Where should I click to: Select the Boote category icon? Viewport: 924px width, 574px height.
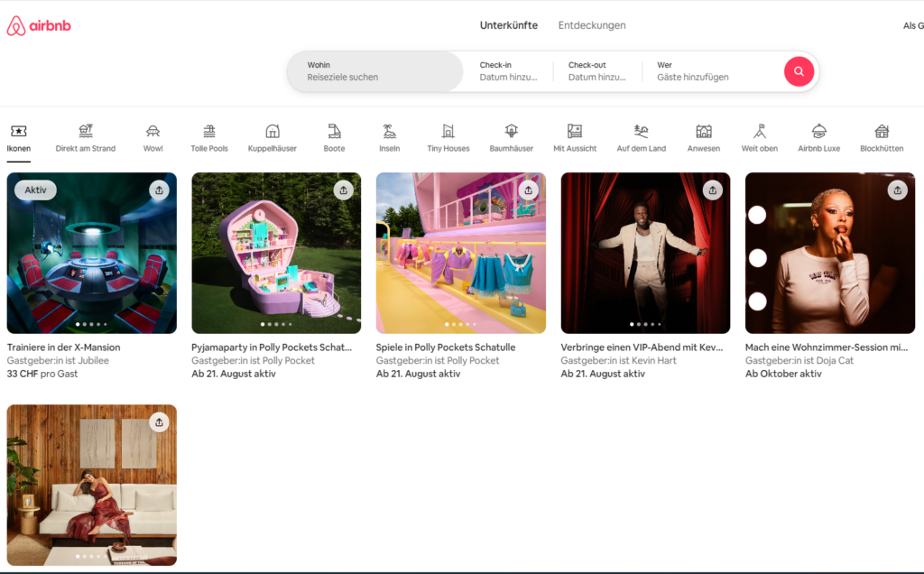pyautogui.click(x=334, y=131)
